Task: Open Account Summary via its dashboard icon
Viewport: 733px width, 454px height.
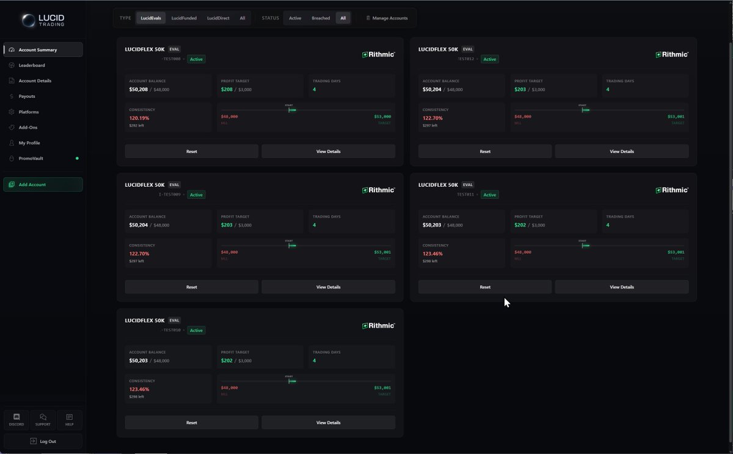Action: (x=12, y=50)
